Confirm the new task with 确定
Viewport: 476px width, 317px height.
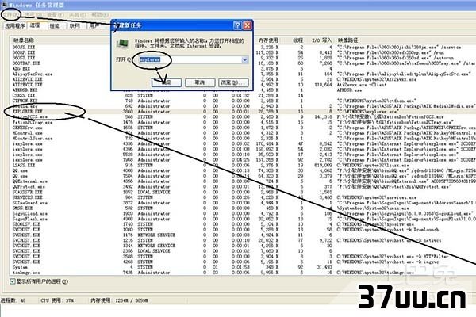click(x=167, y=82)
